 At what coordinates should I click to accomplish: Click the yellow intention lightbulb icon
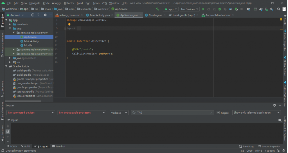[69, 24]
